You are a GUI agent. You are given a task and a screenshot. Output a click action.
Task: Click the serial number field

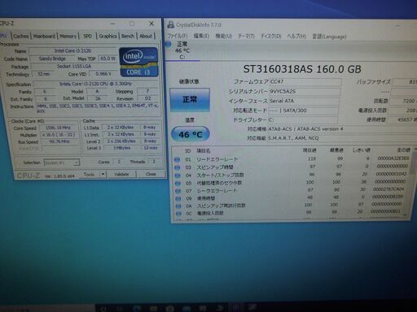pyautogui.click(x=305, y=92)
